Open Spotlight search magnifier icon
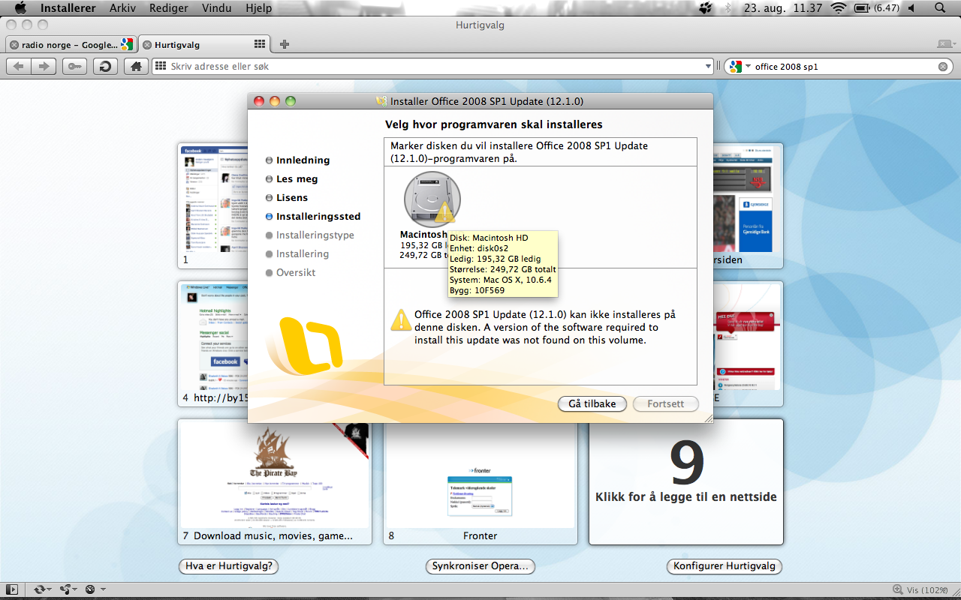Screen dimensions: 961x600 point(940,8)
